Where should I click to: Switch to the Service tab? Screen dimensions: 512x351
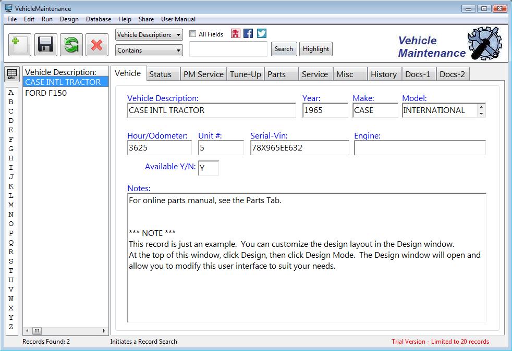point(315,74)
